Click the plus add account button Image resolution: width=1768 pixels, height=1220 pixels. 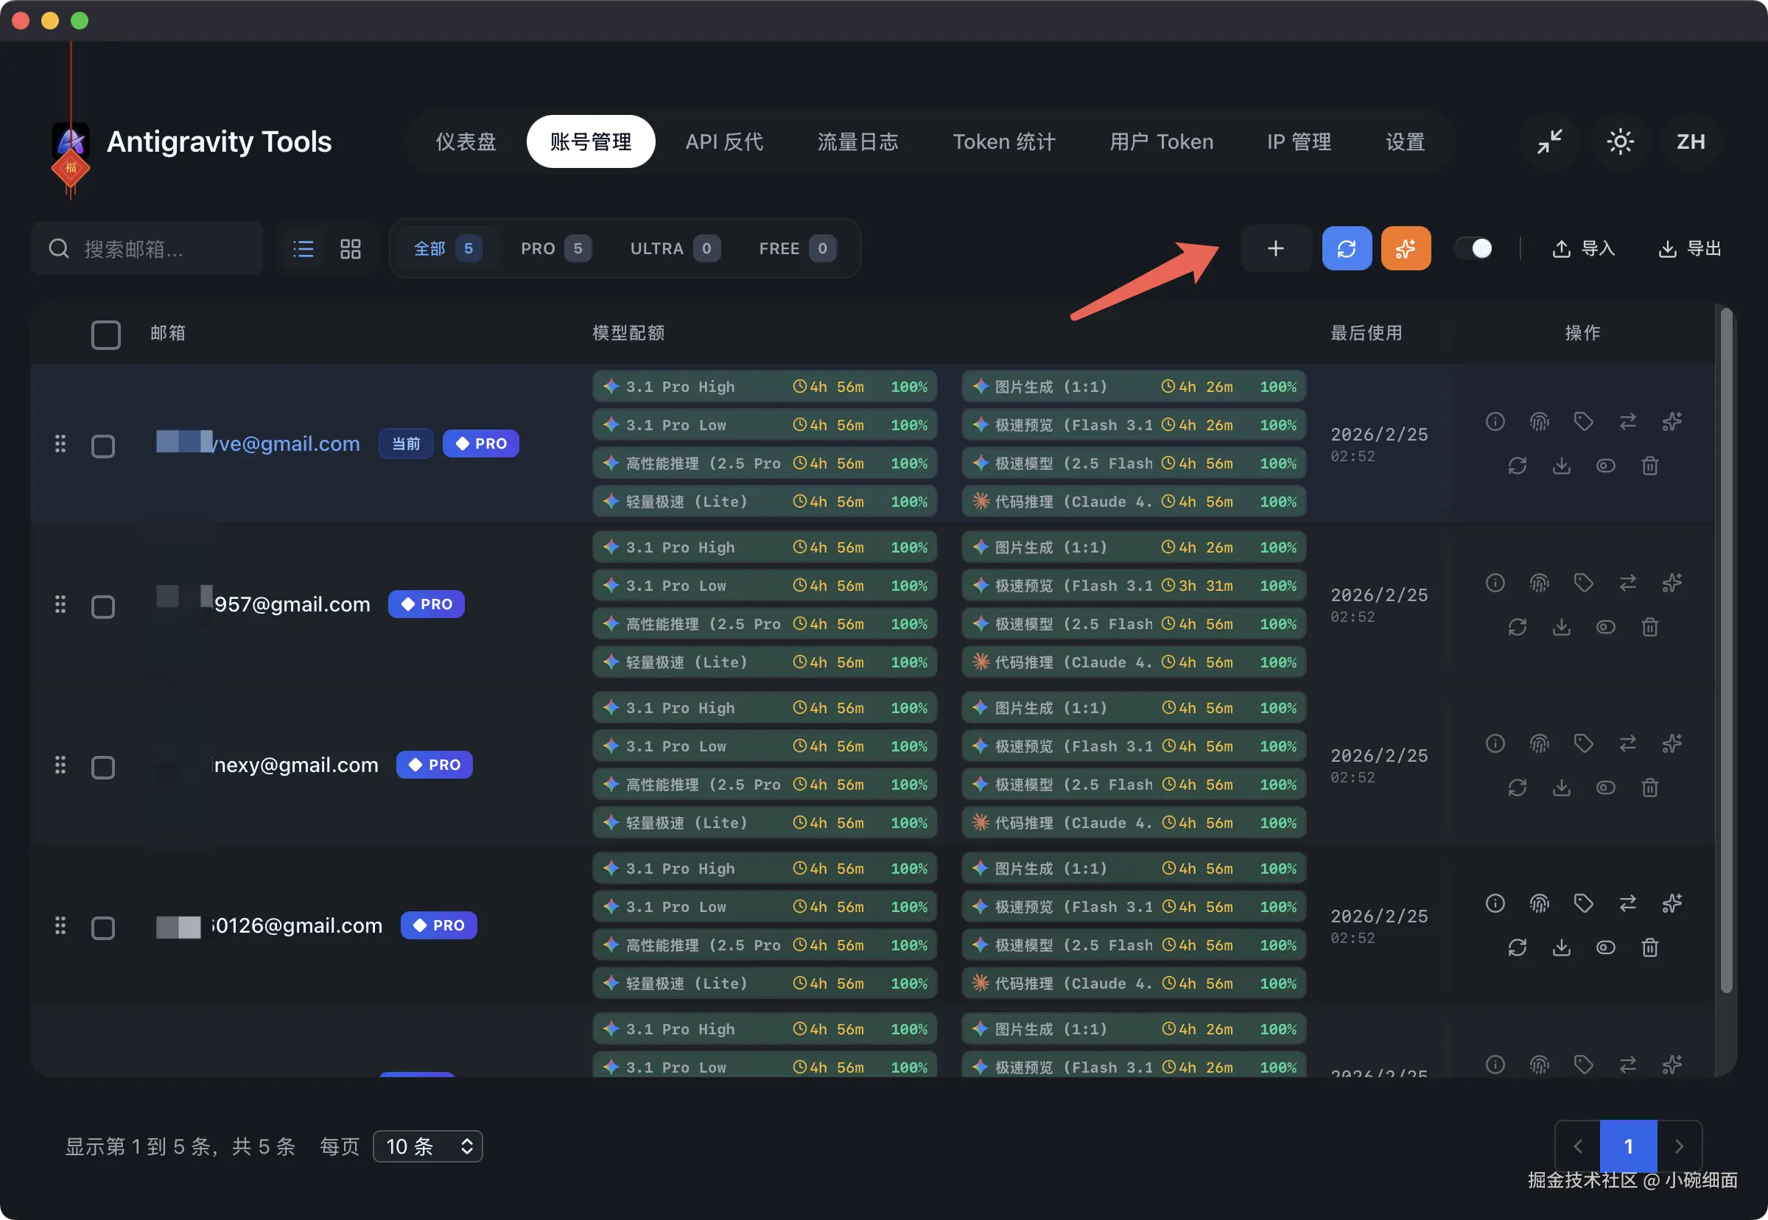(1275, 248)
